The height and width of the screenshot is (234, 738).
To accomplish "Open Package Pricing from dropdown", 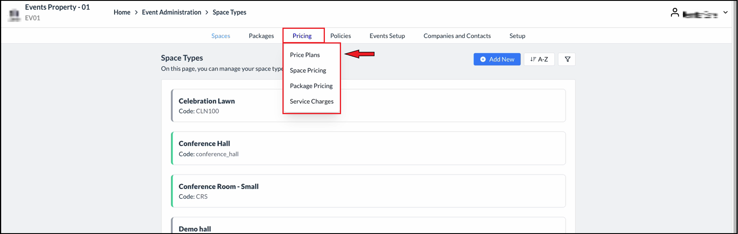I will tap(311, 86).
